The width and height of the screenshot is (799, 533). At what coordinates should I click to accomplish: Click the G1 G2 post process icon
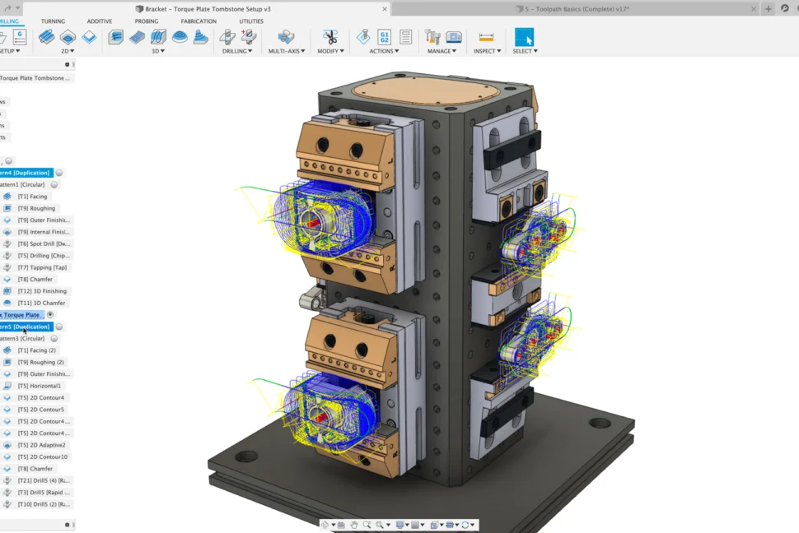tap(384, 37)
